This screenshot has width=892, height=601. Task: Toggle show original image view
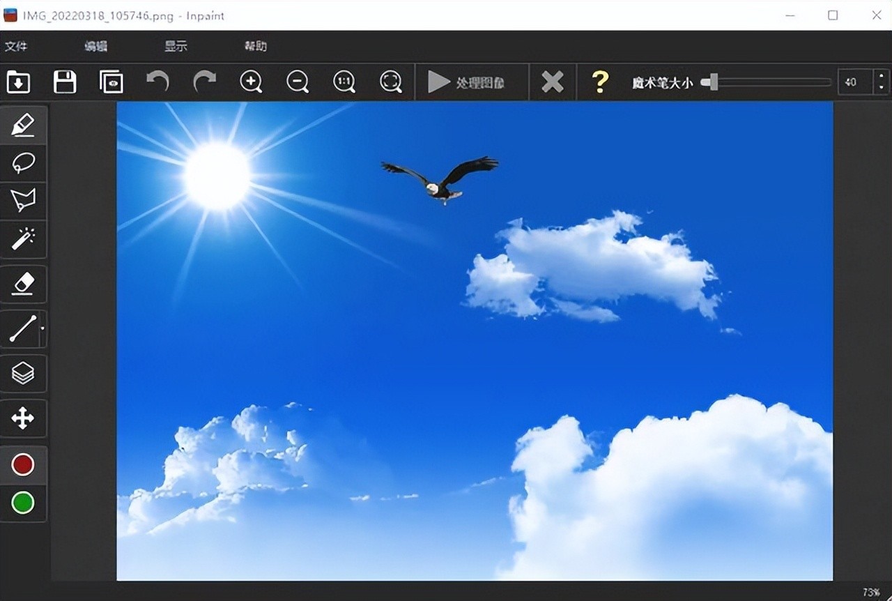pos(111,82)
